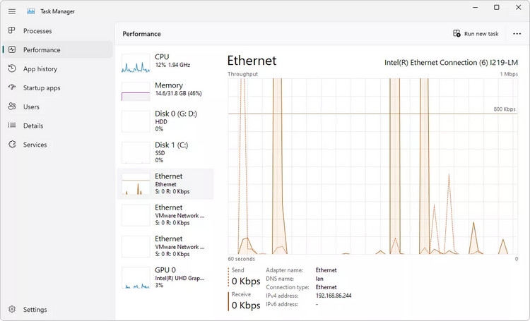Screen dimensions: 530x321
Task: Click the Memory resource label
Action: (x=169, y=85)
